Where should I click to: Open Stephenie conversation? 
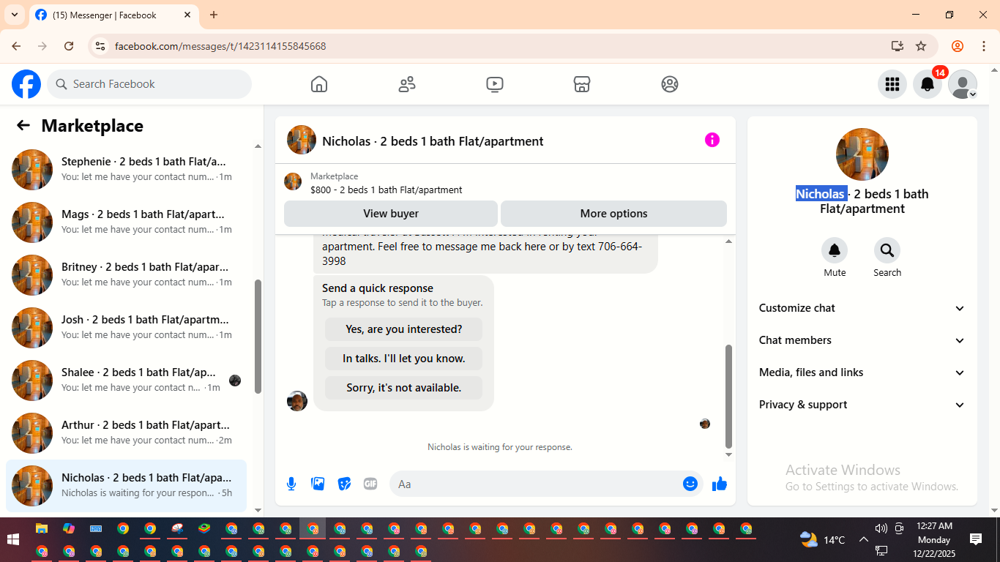(x=126, y=169)
